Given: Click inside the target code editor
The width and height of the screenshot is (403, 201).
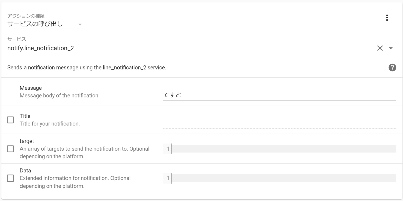Looking at the screenshot, I should pyautogui.click(x=284, y=149).
